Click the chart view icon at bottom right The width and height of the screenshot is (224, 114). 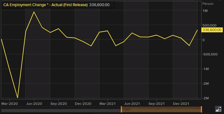[219, 109]
